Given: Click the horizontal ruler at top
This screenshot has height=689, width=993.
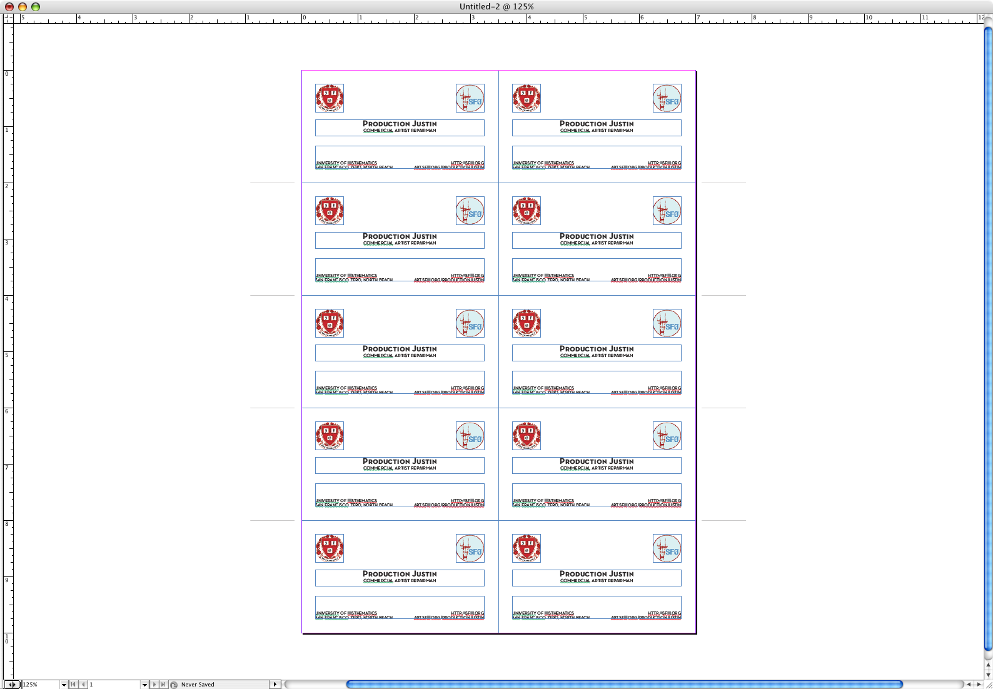Looking at the screenshot, I should coord(498,19).
